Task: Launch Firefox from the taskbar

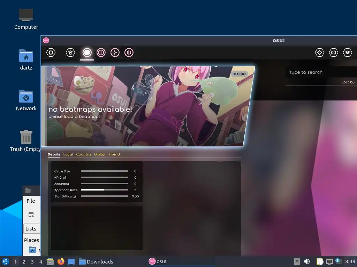Action: (61, 261)
